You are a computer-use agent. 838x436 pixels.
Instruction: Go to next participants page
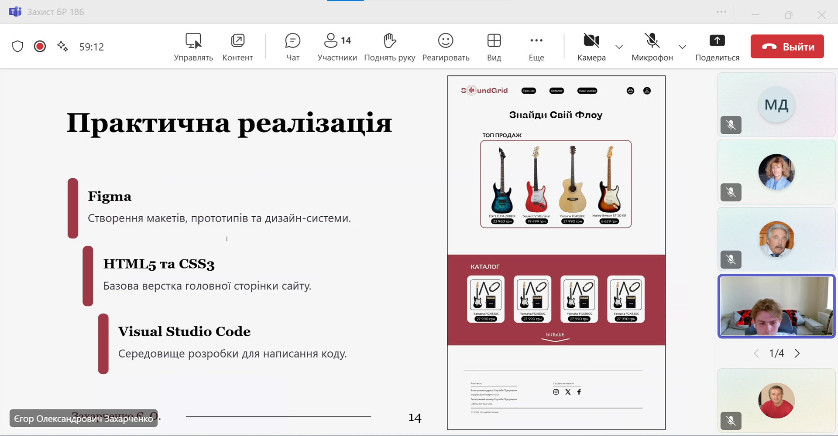(x=797, y=353)
